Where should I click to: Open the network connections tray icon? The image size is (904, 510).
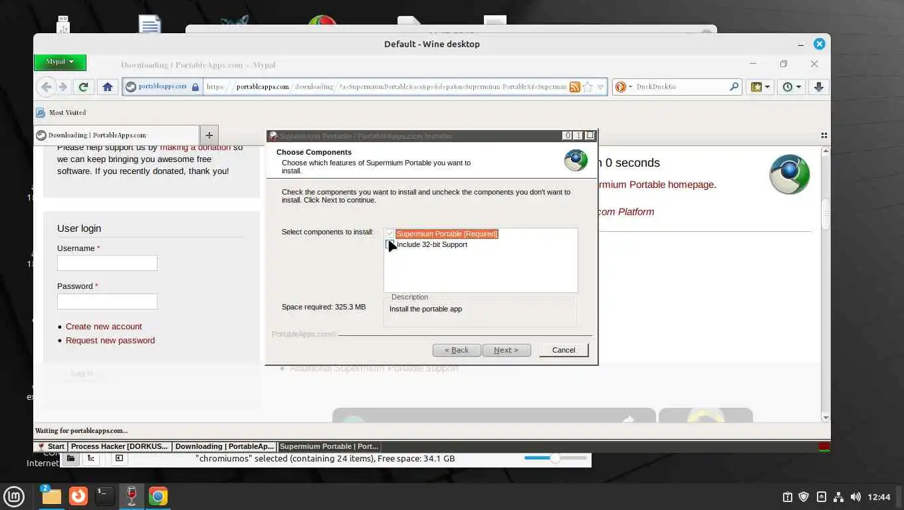tap(838, 497)
